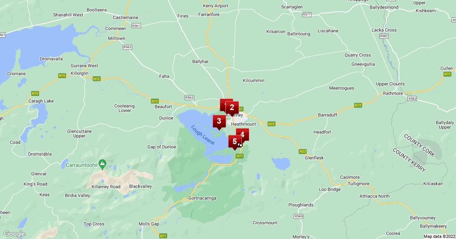The width and height of the screenshot is (456, 239).
Task: Click the red marker numbered 5
Action: point(235,142)
